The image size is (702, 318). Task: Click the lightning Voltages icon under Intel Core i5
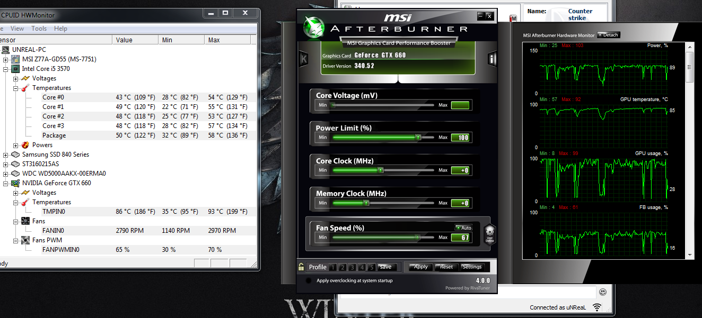25,78
